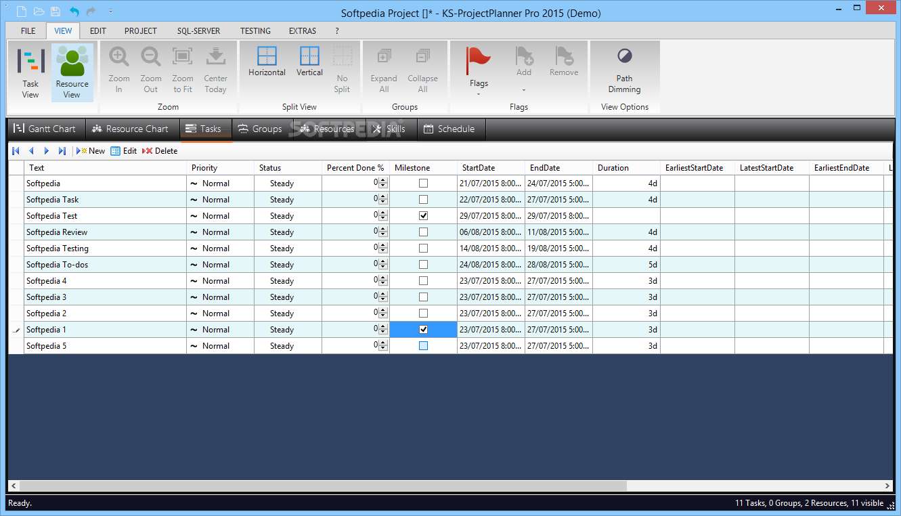This screenshot has width=901, height=516.
Task: Click the Undo arrow in title bar
Action: coord(74,12)
